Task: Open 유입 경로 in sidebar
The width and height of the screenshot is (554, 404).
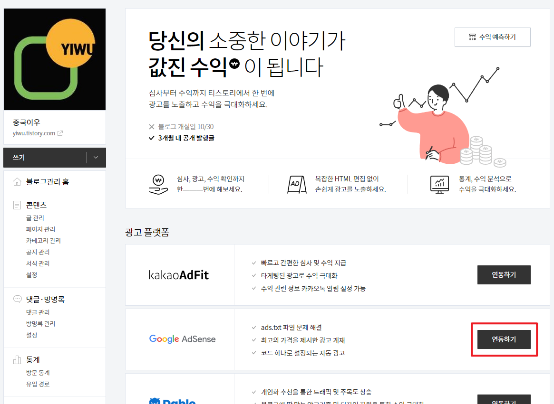Action: pos(38,384)
